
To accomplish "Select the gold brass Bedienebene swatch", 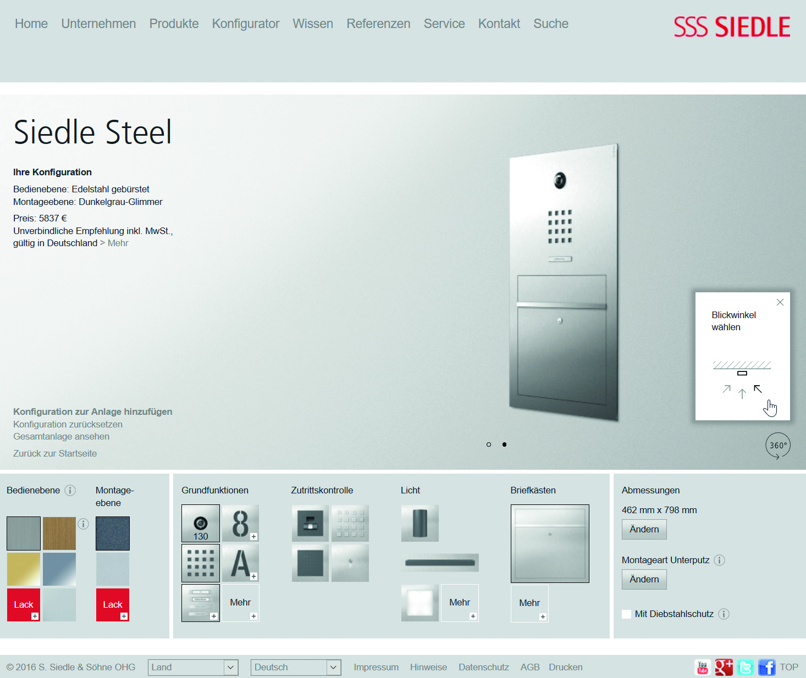I will [24, 569].
